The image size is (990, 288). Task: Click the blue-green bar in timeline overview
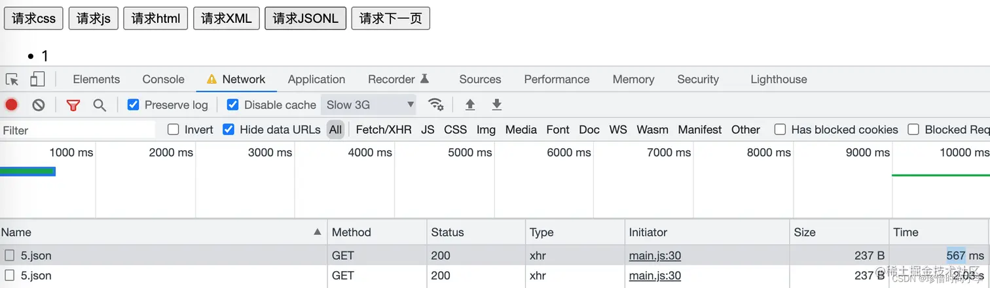[27, 171]
